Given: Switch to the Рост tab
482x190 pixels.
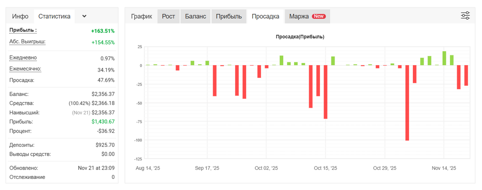Looking at the screenshot, I should click(x=169, y=16).
